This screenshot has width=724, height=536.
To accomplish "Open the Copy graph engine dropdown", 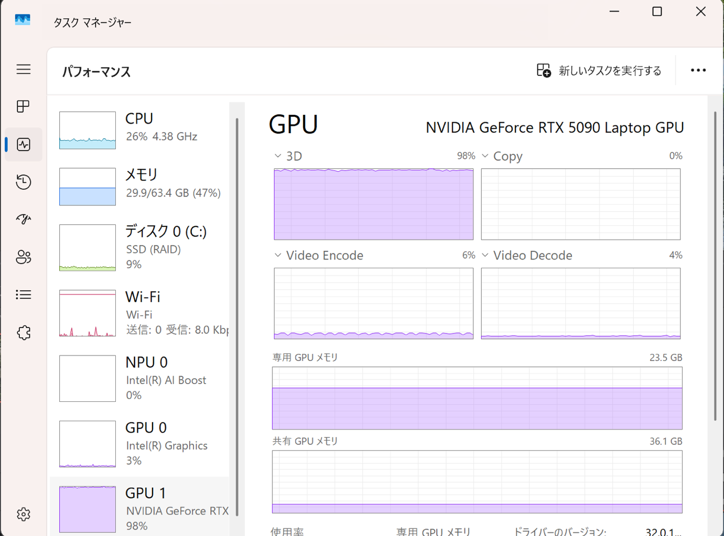I will (x=485, y=156).
